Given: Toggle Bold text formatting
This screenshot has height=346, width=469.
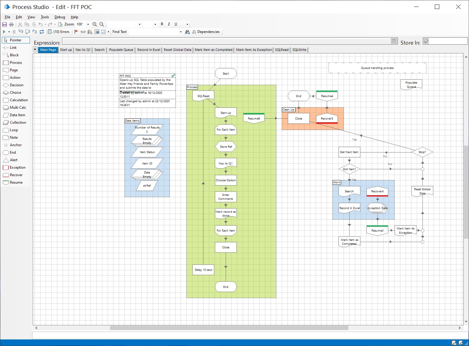Looking at the screenshot, I should [x=162, y=24].
